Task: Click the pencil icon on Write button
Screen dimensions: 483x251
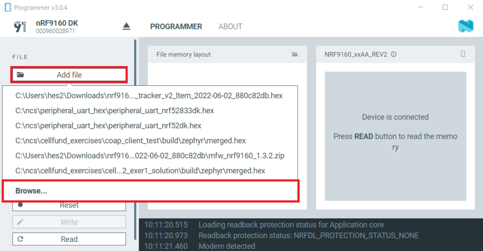Action: point(20,222)
